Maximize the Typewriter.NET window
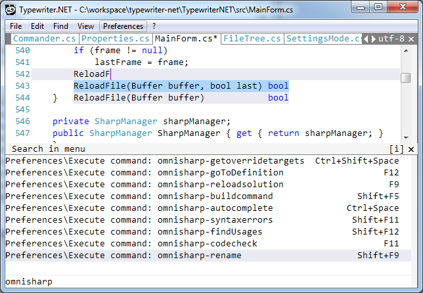 pos(378,7)
